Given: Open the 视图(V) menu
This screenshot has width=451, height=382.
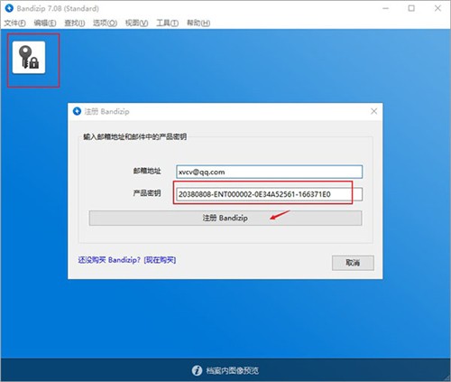Looking at the screenshot, I should (x=136, y=23).
